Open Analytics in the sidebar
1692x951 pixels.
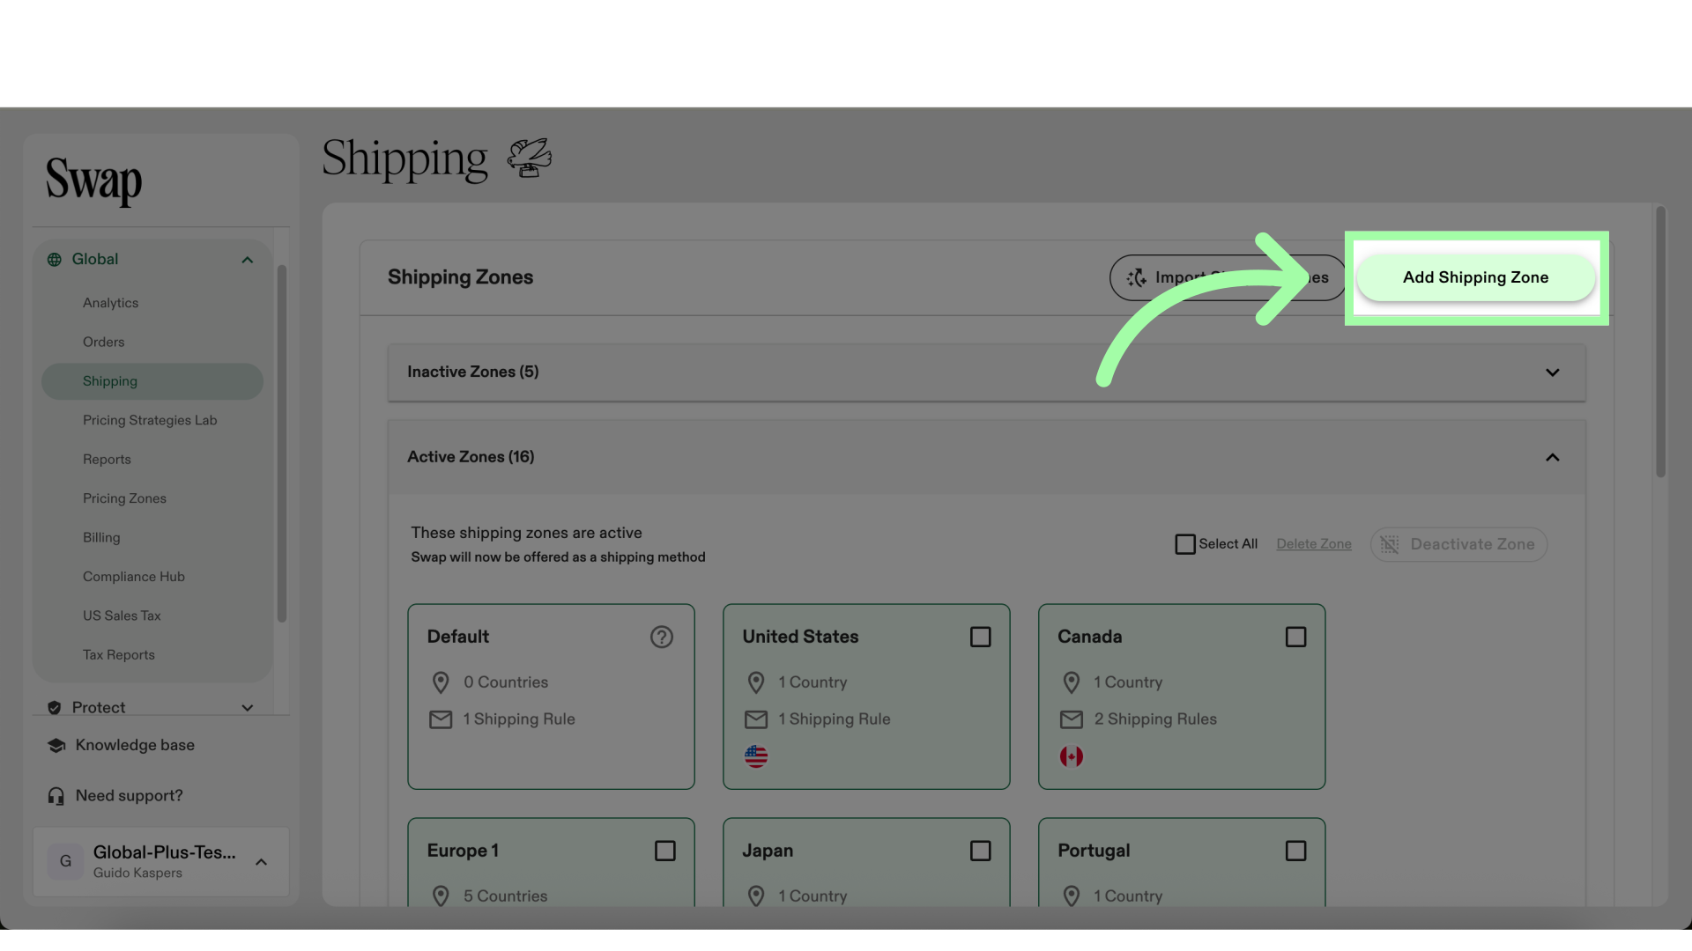coord(110,303)
